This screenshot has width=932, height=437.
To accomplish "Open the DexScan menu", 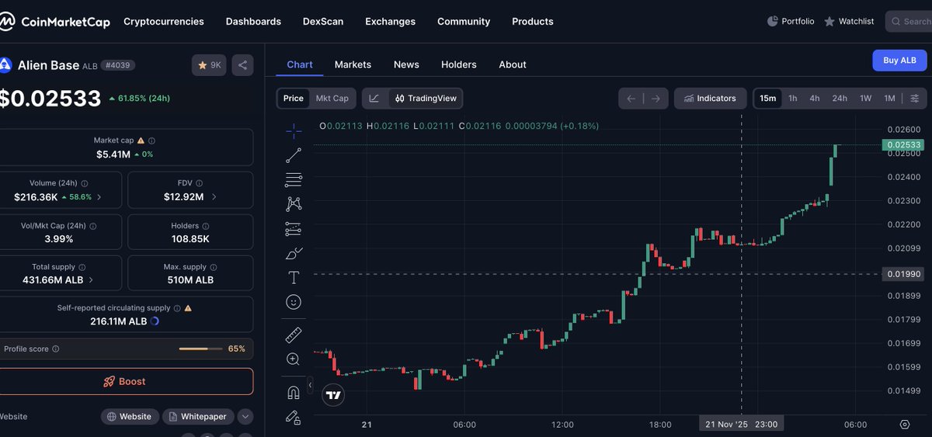I will point(323,22).
